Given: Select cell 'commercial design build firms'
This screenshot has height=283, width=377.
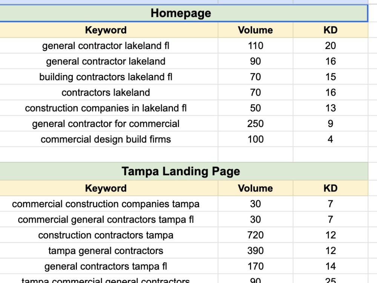Looking at the screenshot, I should (x=109, y=139).
